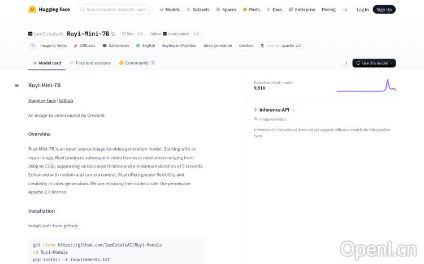The width and height of the screenshot is (424, 264).
Task: Expand the Use this model dropdown
Action: [x=374, y=63]
